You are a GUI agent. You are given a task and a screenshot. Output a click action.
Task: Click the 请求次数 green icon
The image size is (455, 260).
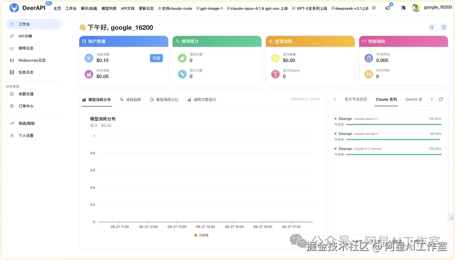(x=182, y=58)
